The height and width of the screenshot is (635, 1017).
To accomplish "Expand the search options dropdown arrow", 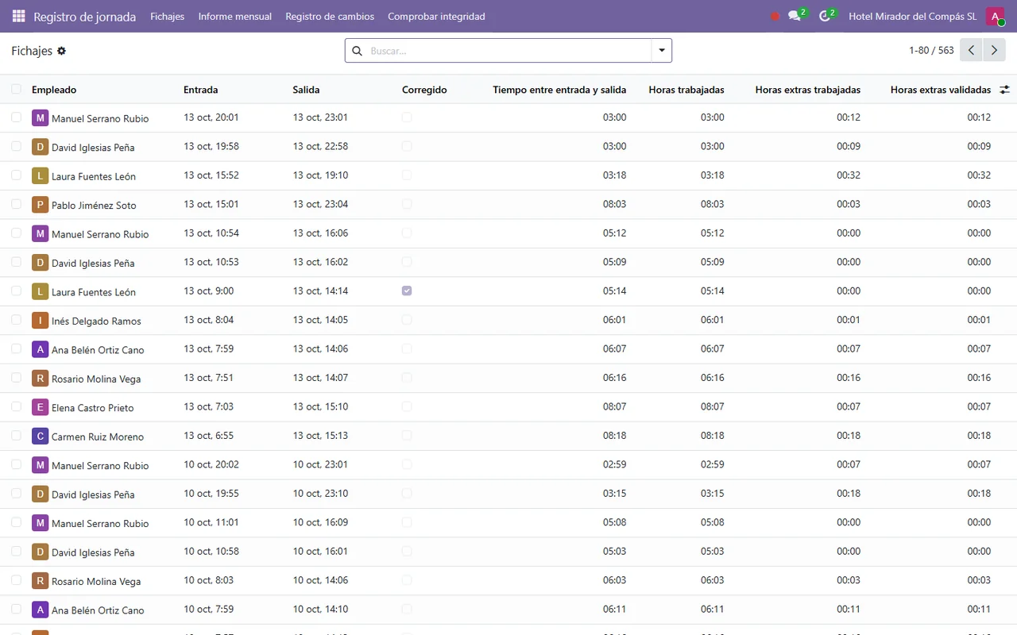I will [662, 51].
